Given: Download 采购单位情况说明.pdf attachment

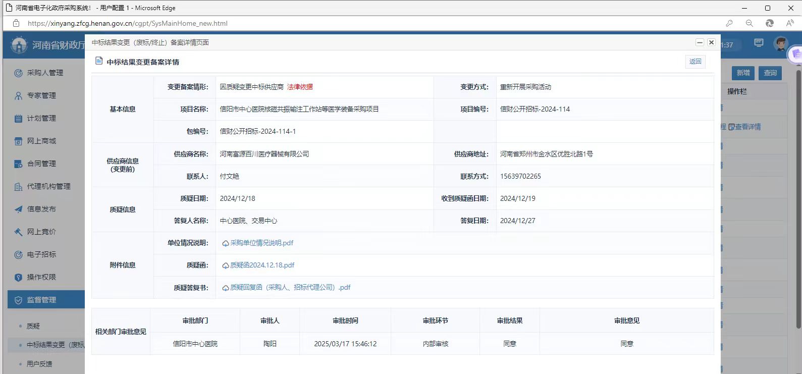Looking at the screenshot, I should [261, 243].
